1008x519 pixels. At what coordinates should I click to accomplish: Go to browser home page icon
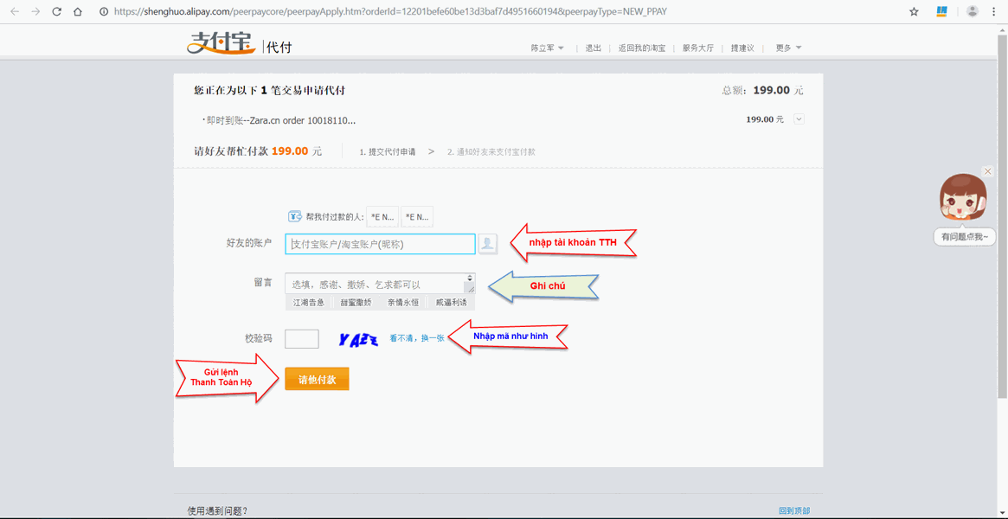pos(78,11)
